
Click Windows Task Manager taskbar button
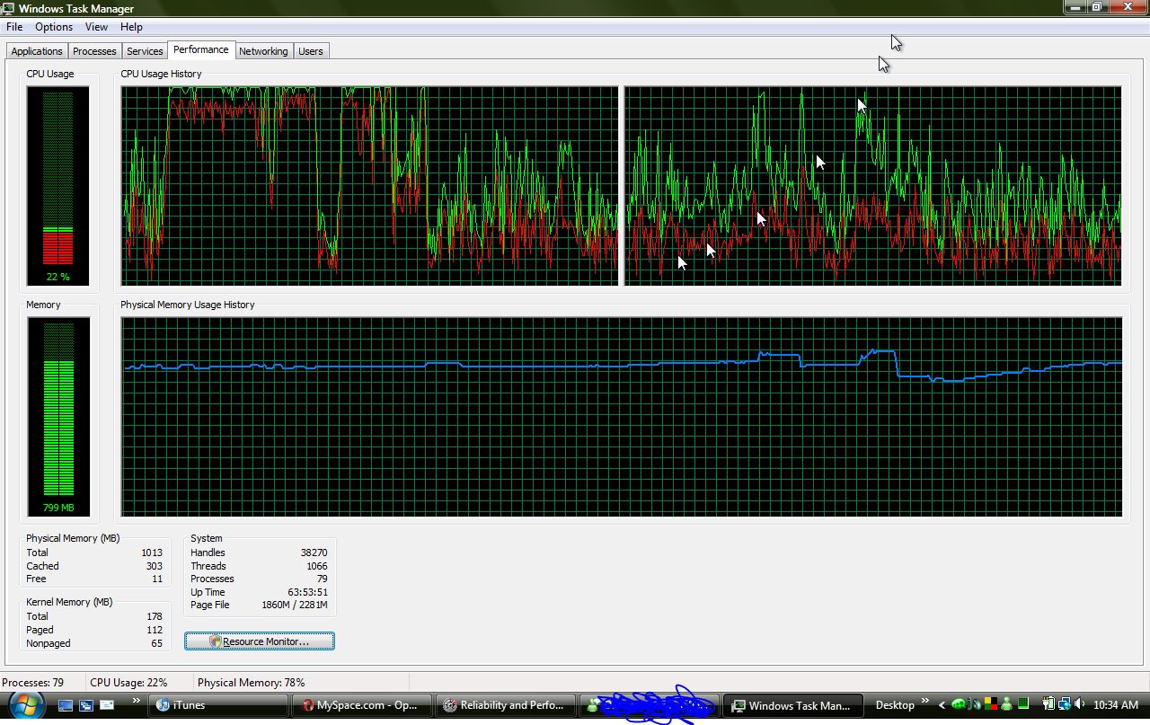(794, 705)
